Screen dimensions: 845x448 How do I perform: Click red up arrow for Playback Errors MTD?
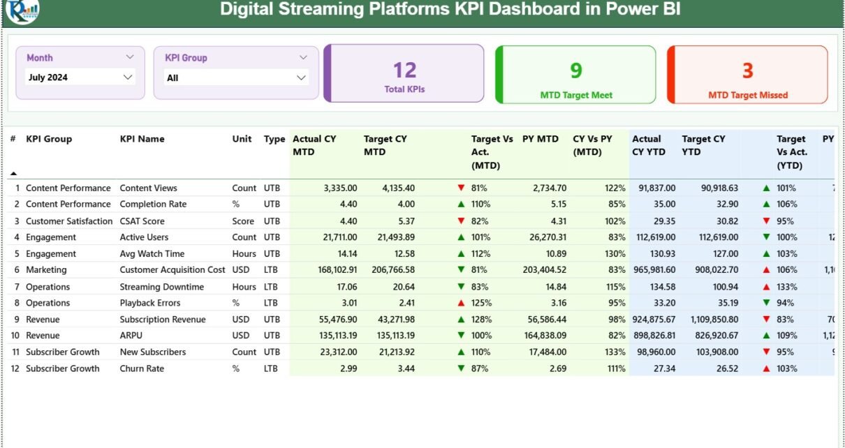(461, 303)
